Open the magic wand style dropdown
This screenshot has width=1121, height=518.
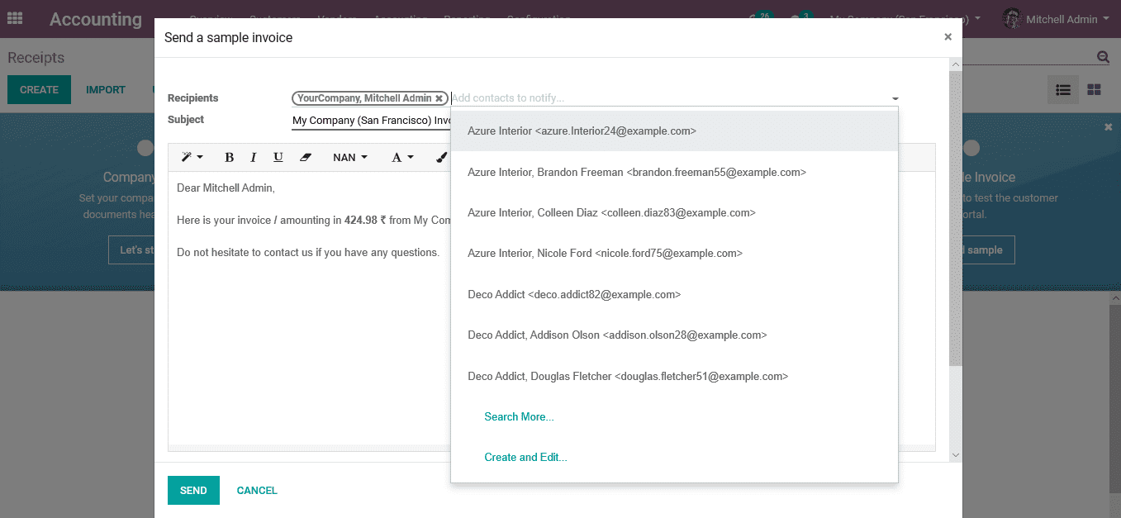(x=192, y=157)
